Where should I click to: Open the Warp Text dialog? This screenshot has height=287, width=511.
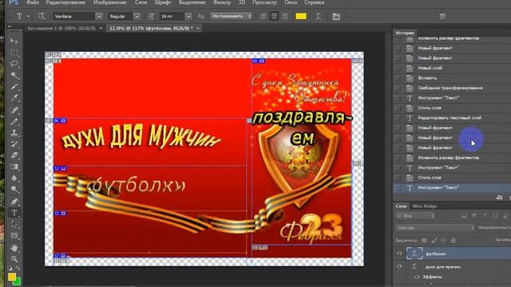[319, 16]
